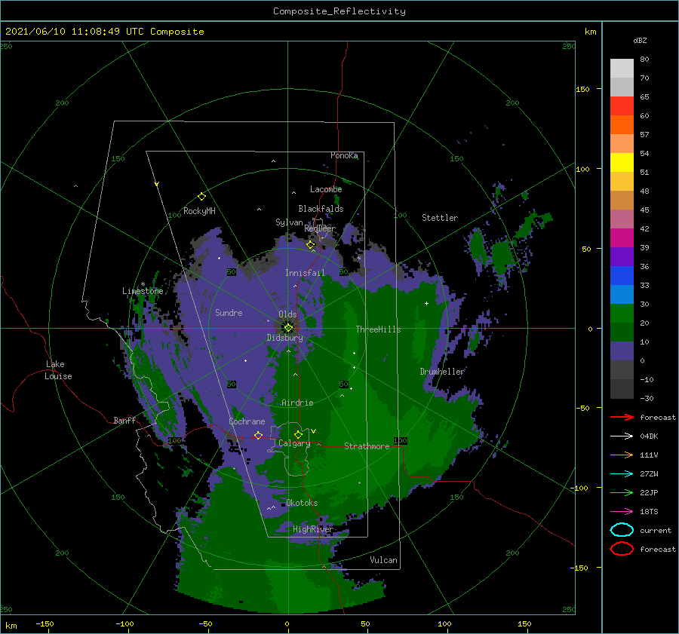Click the Limestone label
679x634 pixels.
(143, 291)
